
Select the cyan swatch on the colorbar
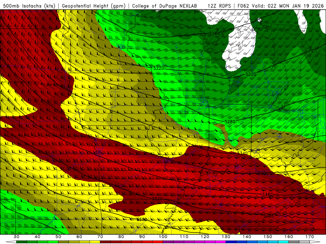(283, 242)
